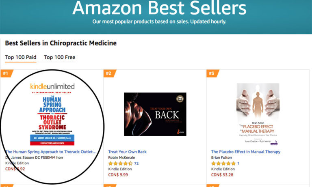The image size is (312, 187).
Task: Open the Human Spring Approach book cover
Action: pyautogui.click(x=52, y=118)
